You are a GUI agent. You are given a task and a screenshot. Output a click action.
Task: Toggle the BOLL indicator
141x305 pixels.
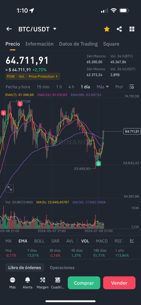(x=39, y=241)
